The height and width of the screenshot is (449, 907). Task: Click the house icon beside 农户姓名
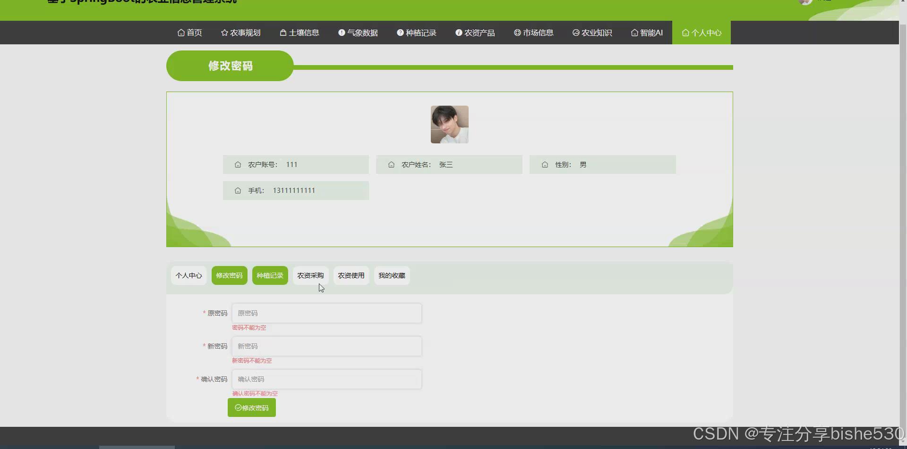(x=391, y=165)
